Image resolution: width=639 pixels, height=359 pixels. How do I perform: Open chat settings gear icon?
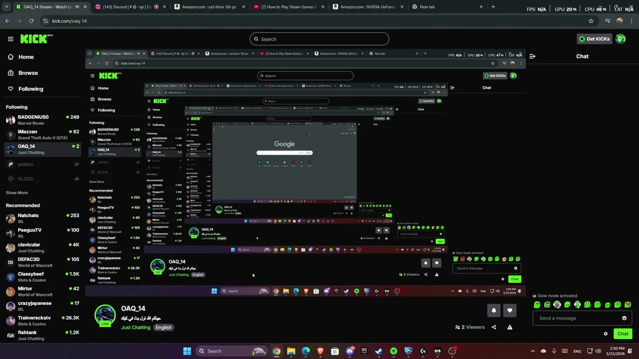(x=606, y=334)
